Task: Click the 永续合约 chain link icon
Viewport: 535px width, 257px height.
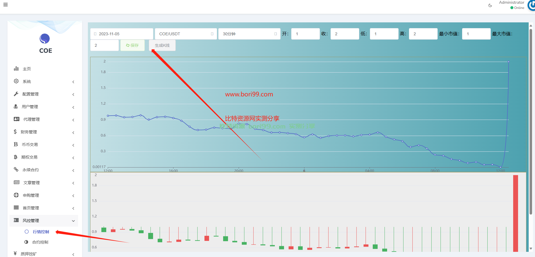Action: [x=16, y=170]
